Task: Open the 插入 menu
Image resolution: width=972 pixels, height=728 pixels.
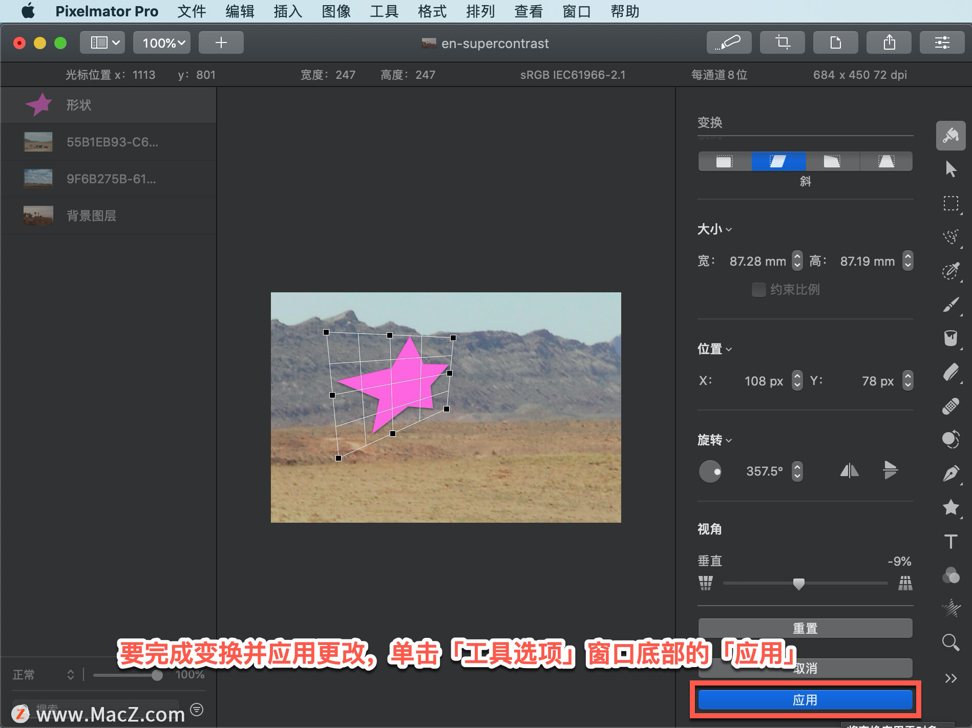Action: (288, 11)
